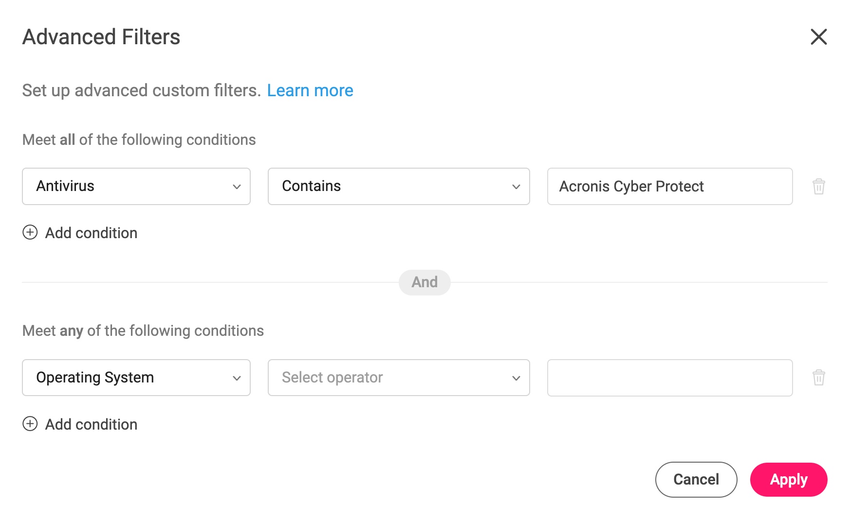This screenshot has width=850, height=520.
Task: Click the chevron arrow in the Contains field
Action: [x=516, y=187]
